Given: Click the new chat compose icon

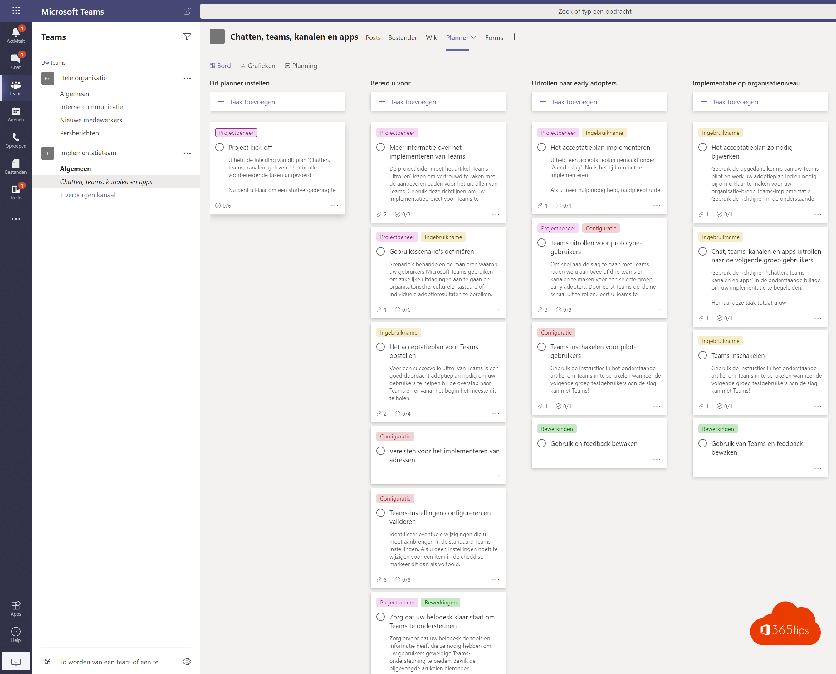Looking at the screenshot, I should (187, 11).
